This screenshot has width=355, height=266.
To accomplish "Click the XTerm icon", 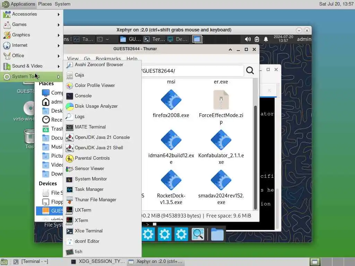I will [69, 221].
